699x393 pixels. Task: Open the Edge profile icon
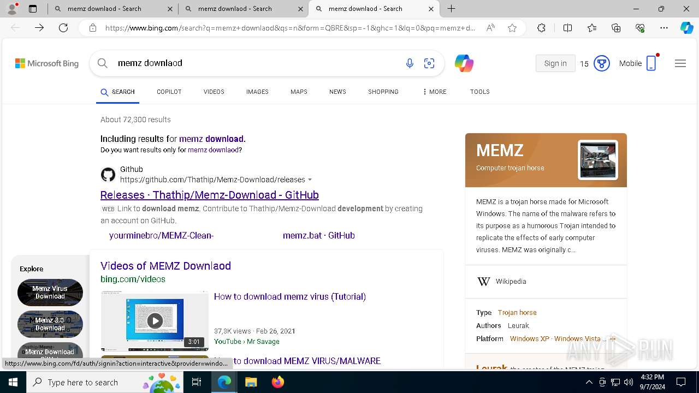point(13,9)
